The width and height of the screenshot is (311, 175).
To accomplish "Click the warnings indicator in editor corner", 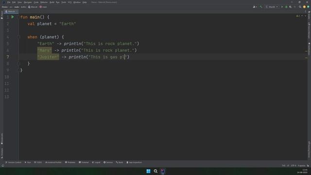I will (x=298, y=16).
